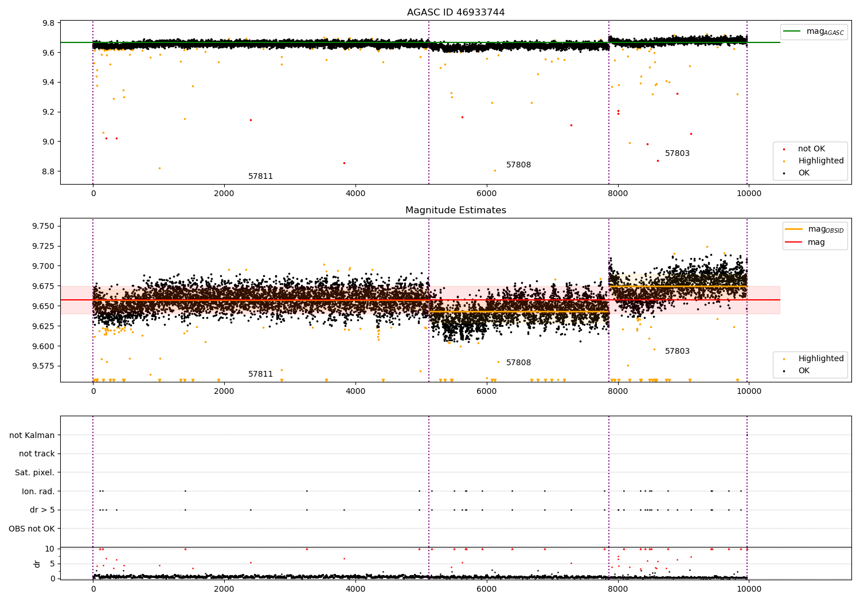The image size is (860, 602).
Task: Click the 9.0 y-axis tick in top plot
Action: point(48,142)
